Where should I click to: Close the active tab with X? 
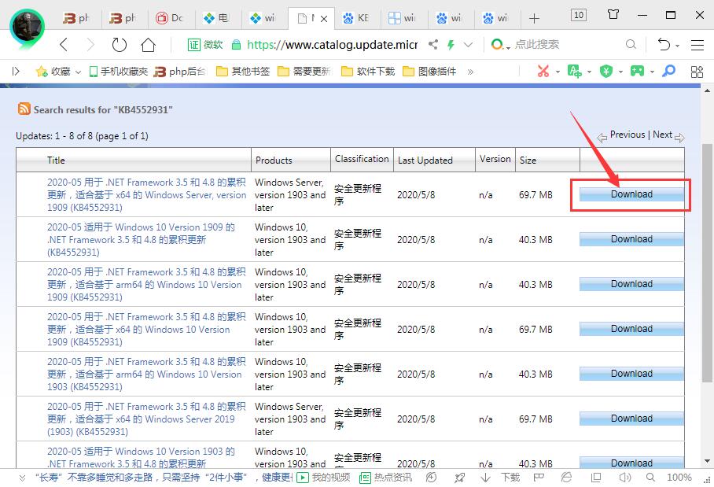point(324,19)
